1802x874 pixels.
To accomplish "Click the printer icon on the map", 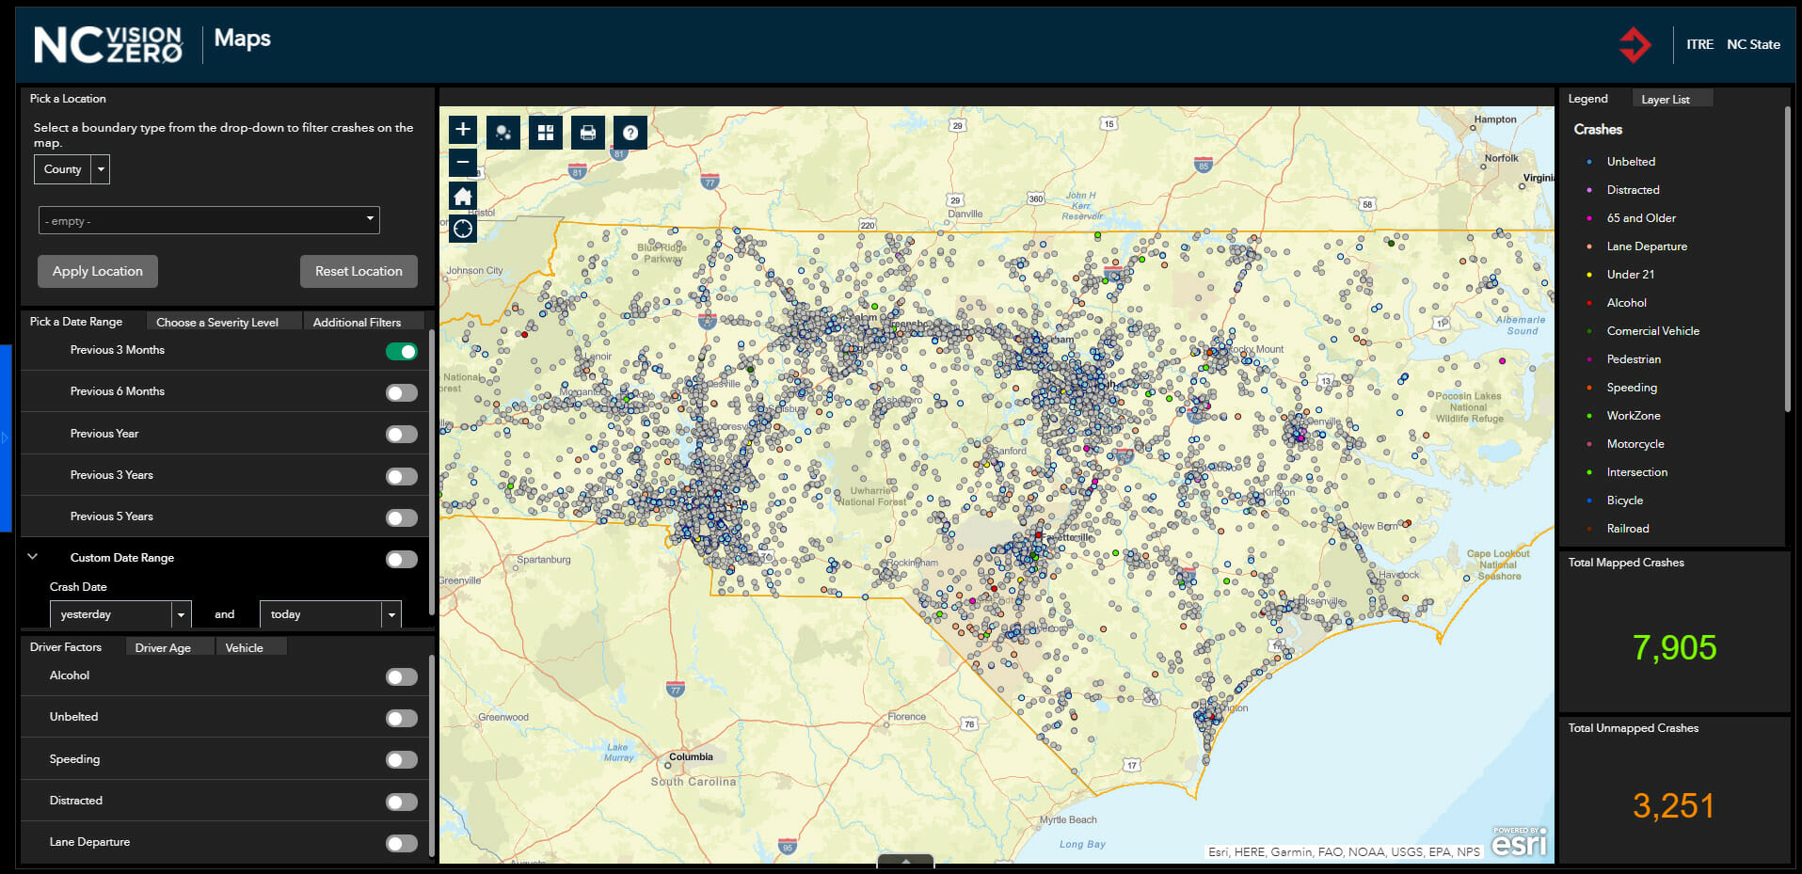I will (x=588, y=133).
